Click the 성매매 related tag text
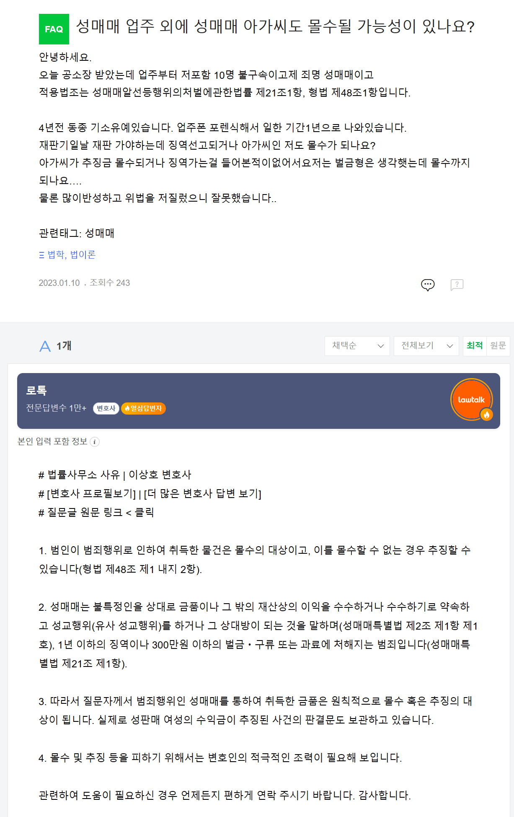Image resolution: width=514 pixels, height=817 pixels. (100, 233)
